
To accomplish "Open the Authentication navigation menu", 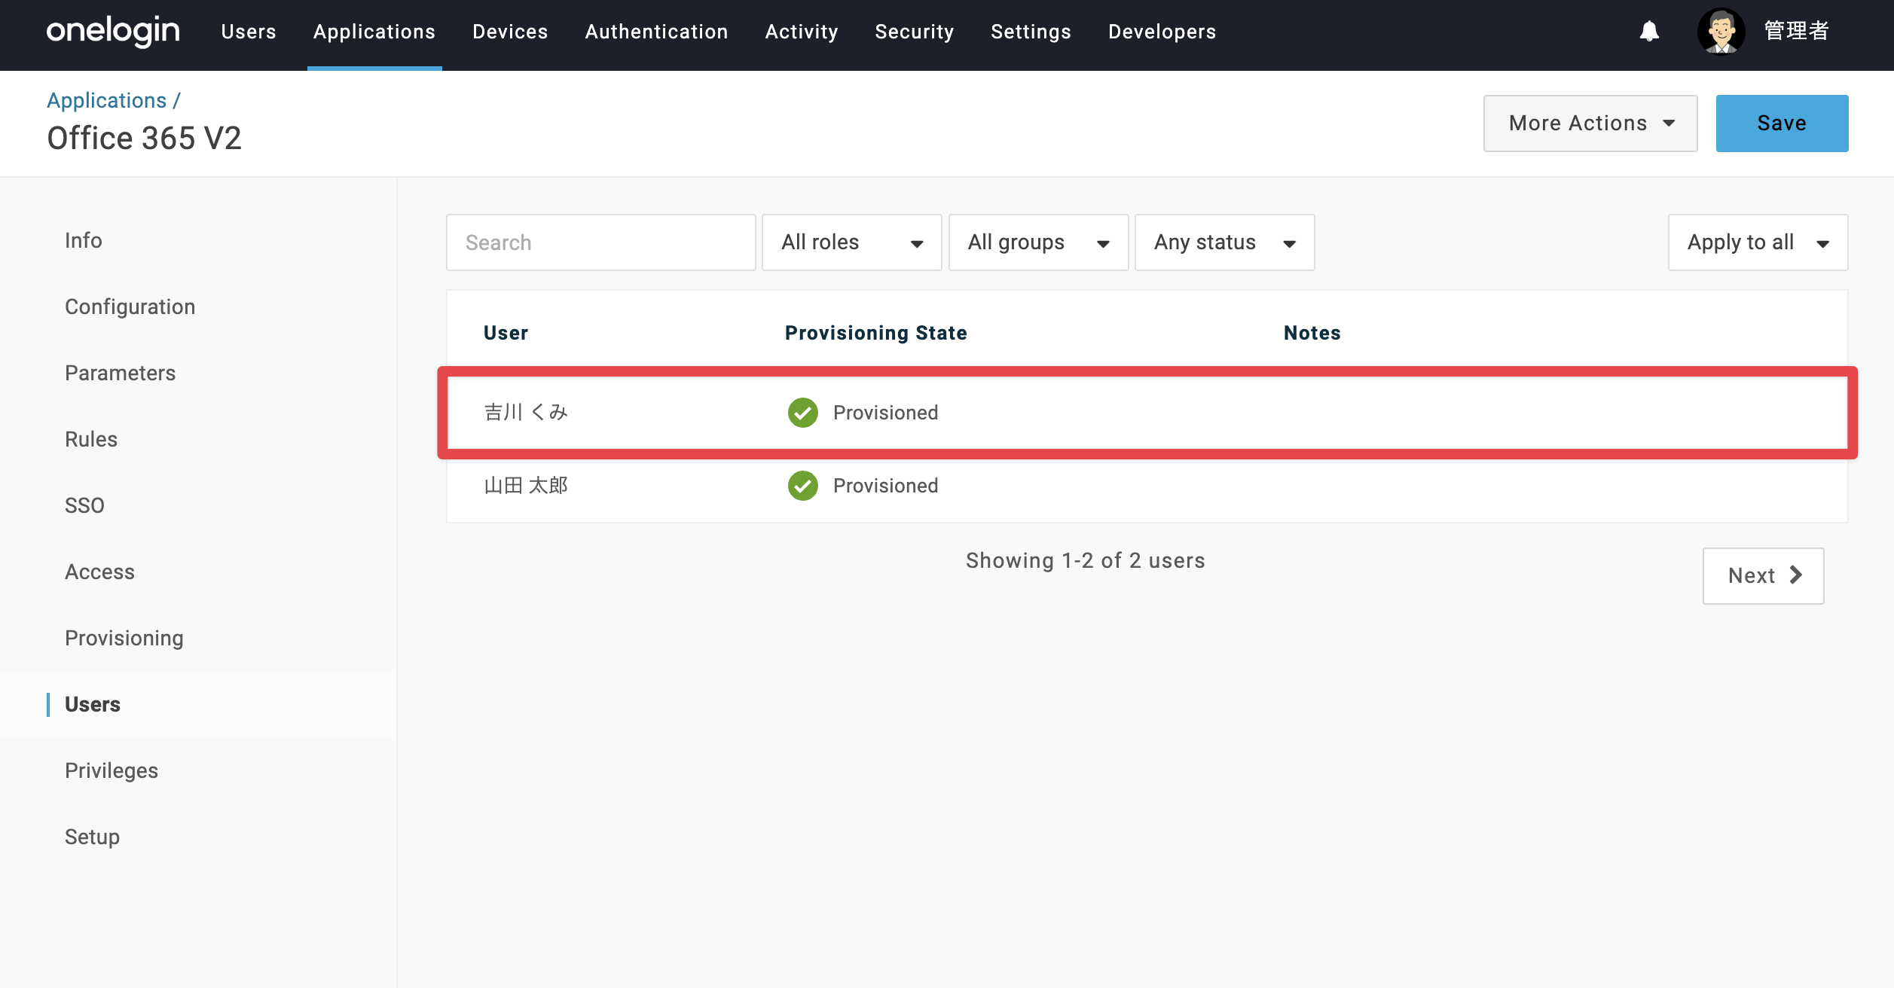I will (x=657, y=32).
